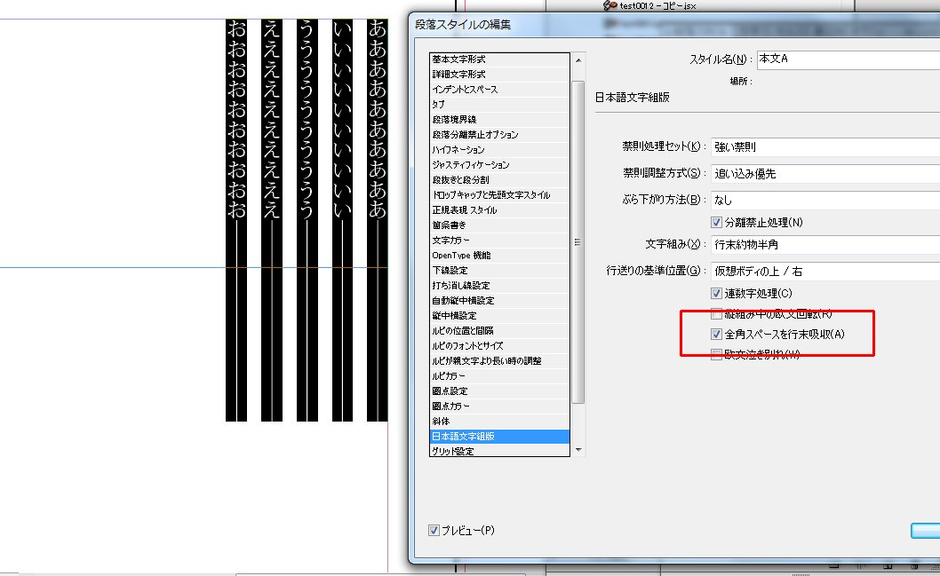Select ルビカラー category

pyautogui.click(x=499, y=376)
